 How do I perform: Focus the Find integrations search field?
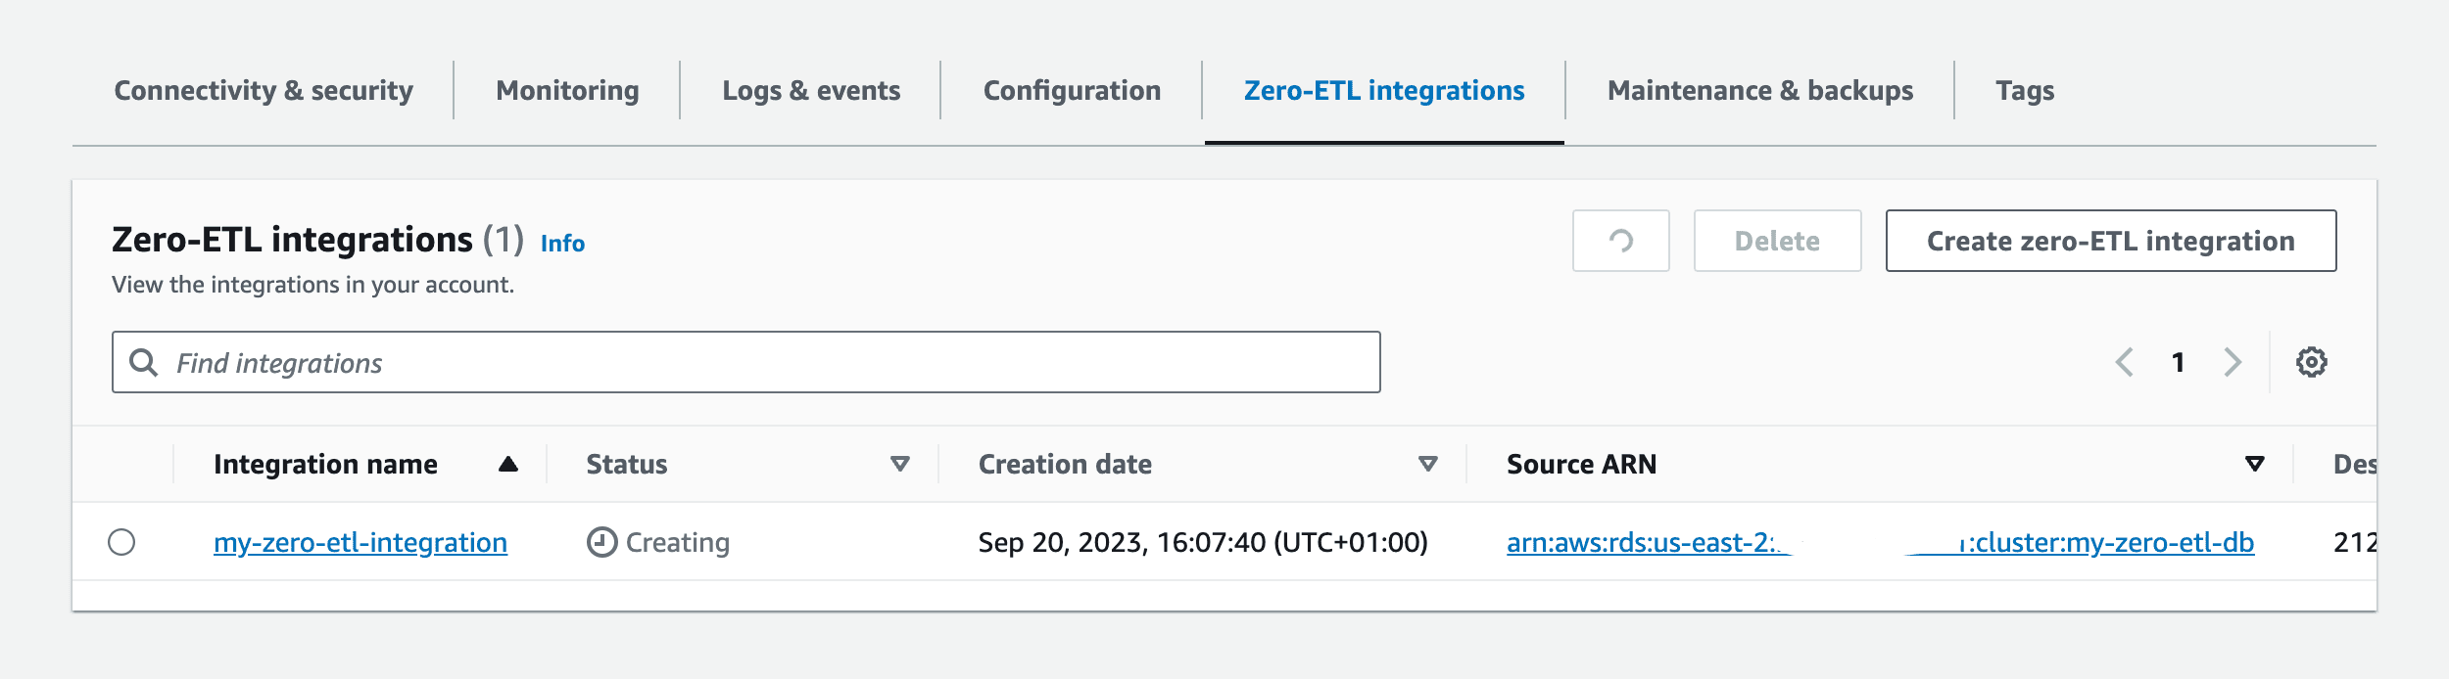pyautogui.click(x=746, y=362)
